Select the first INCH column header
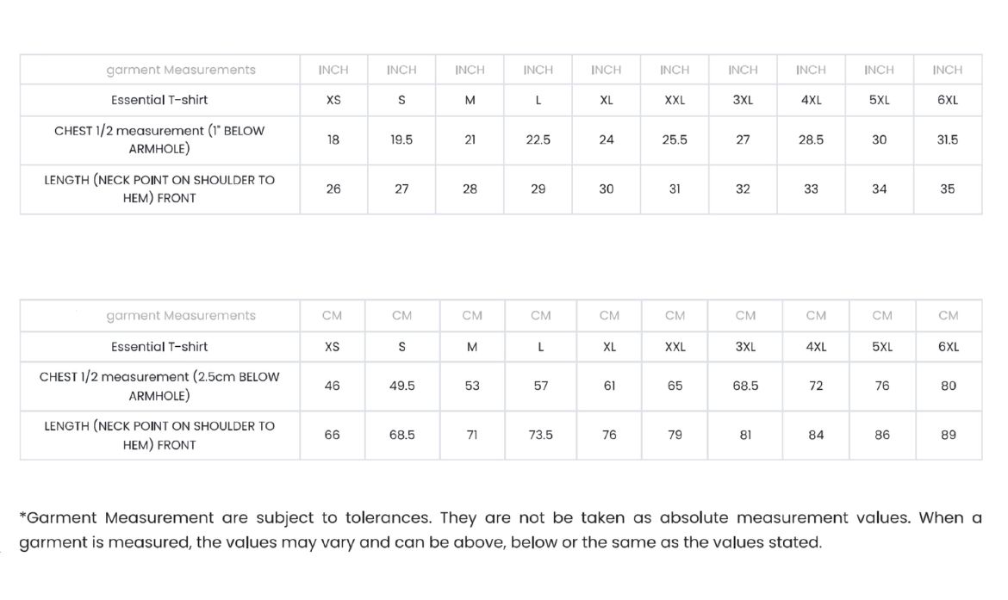The width and height of the screenshot is (1008, 600). pyautogui.click(x=333, y=70)
